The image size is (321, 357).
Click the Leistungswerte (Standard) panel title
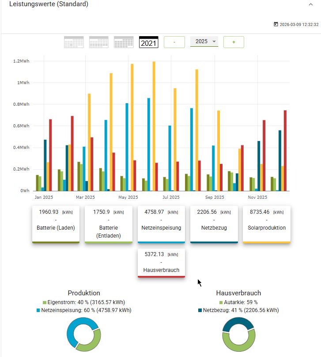(x=49, y=4)
